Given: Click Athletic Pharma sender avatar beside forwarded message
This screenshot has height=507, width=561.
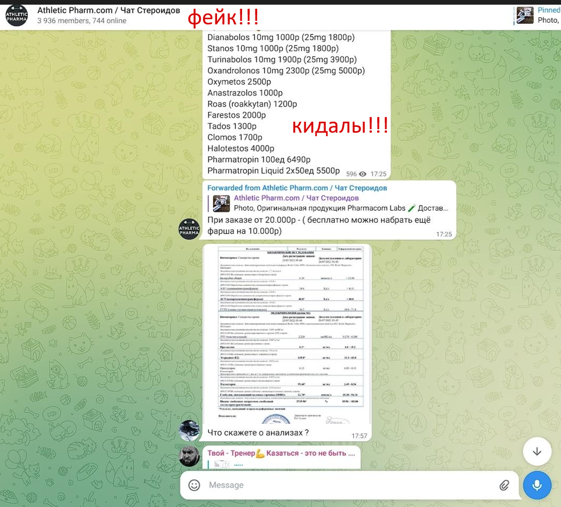Looking at the screenshot, I should pos(189,229).
